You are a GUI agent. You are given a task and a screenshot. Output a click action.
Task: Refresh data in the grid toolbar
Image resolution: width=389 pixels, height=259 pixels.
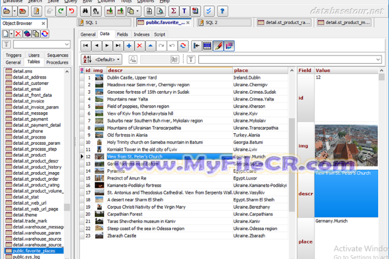click(183, 46)
